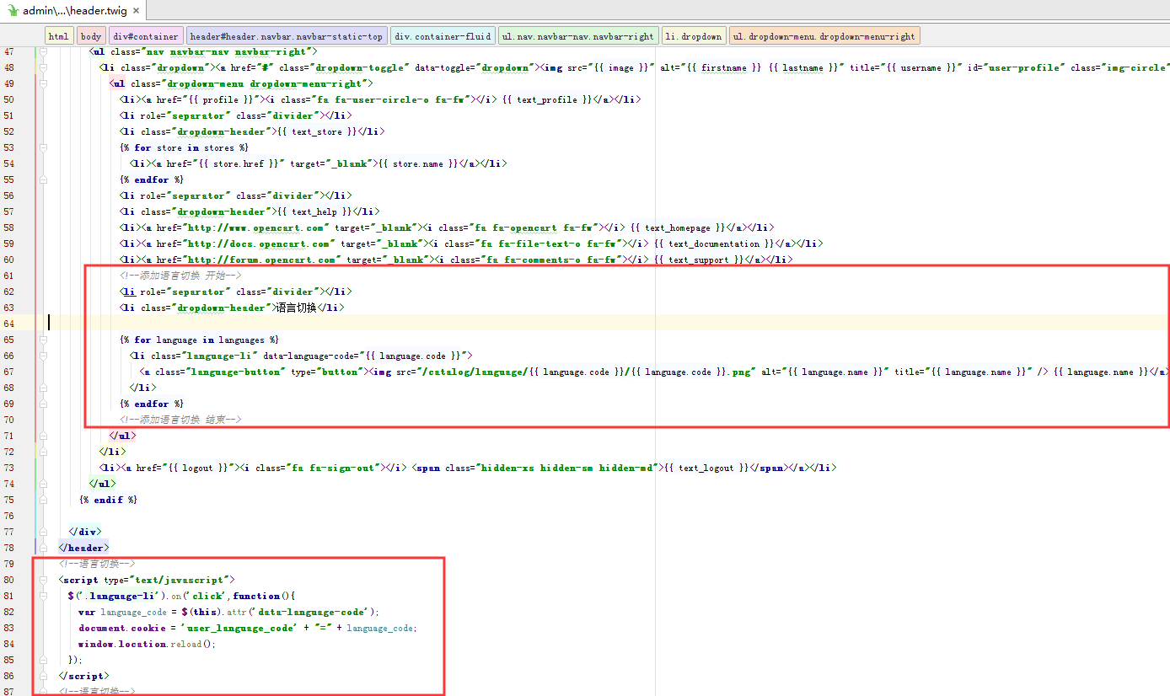Fold the languages for-loop at line 65
The width and height of the screenshot is (1170, 696).
click(43, 340)
